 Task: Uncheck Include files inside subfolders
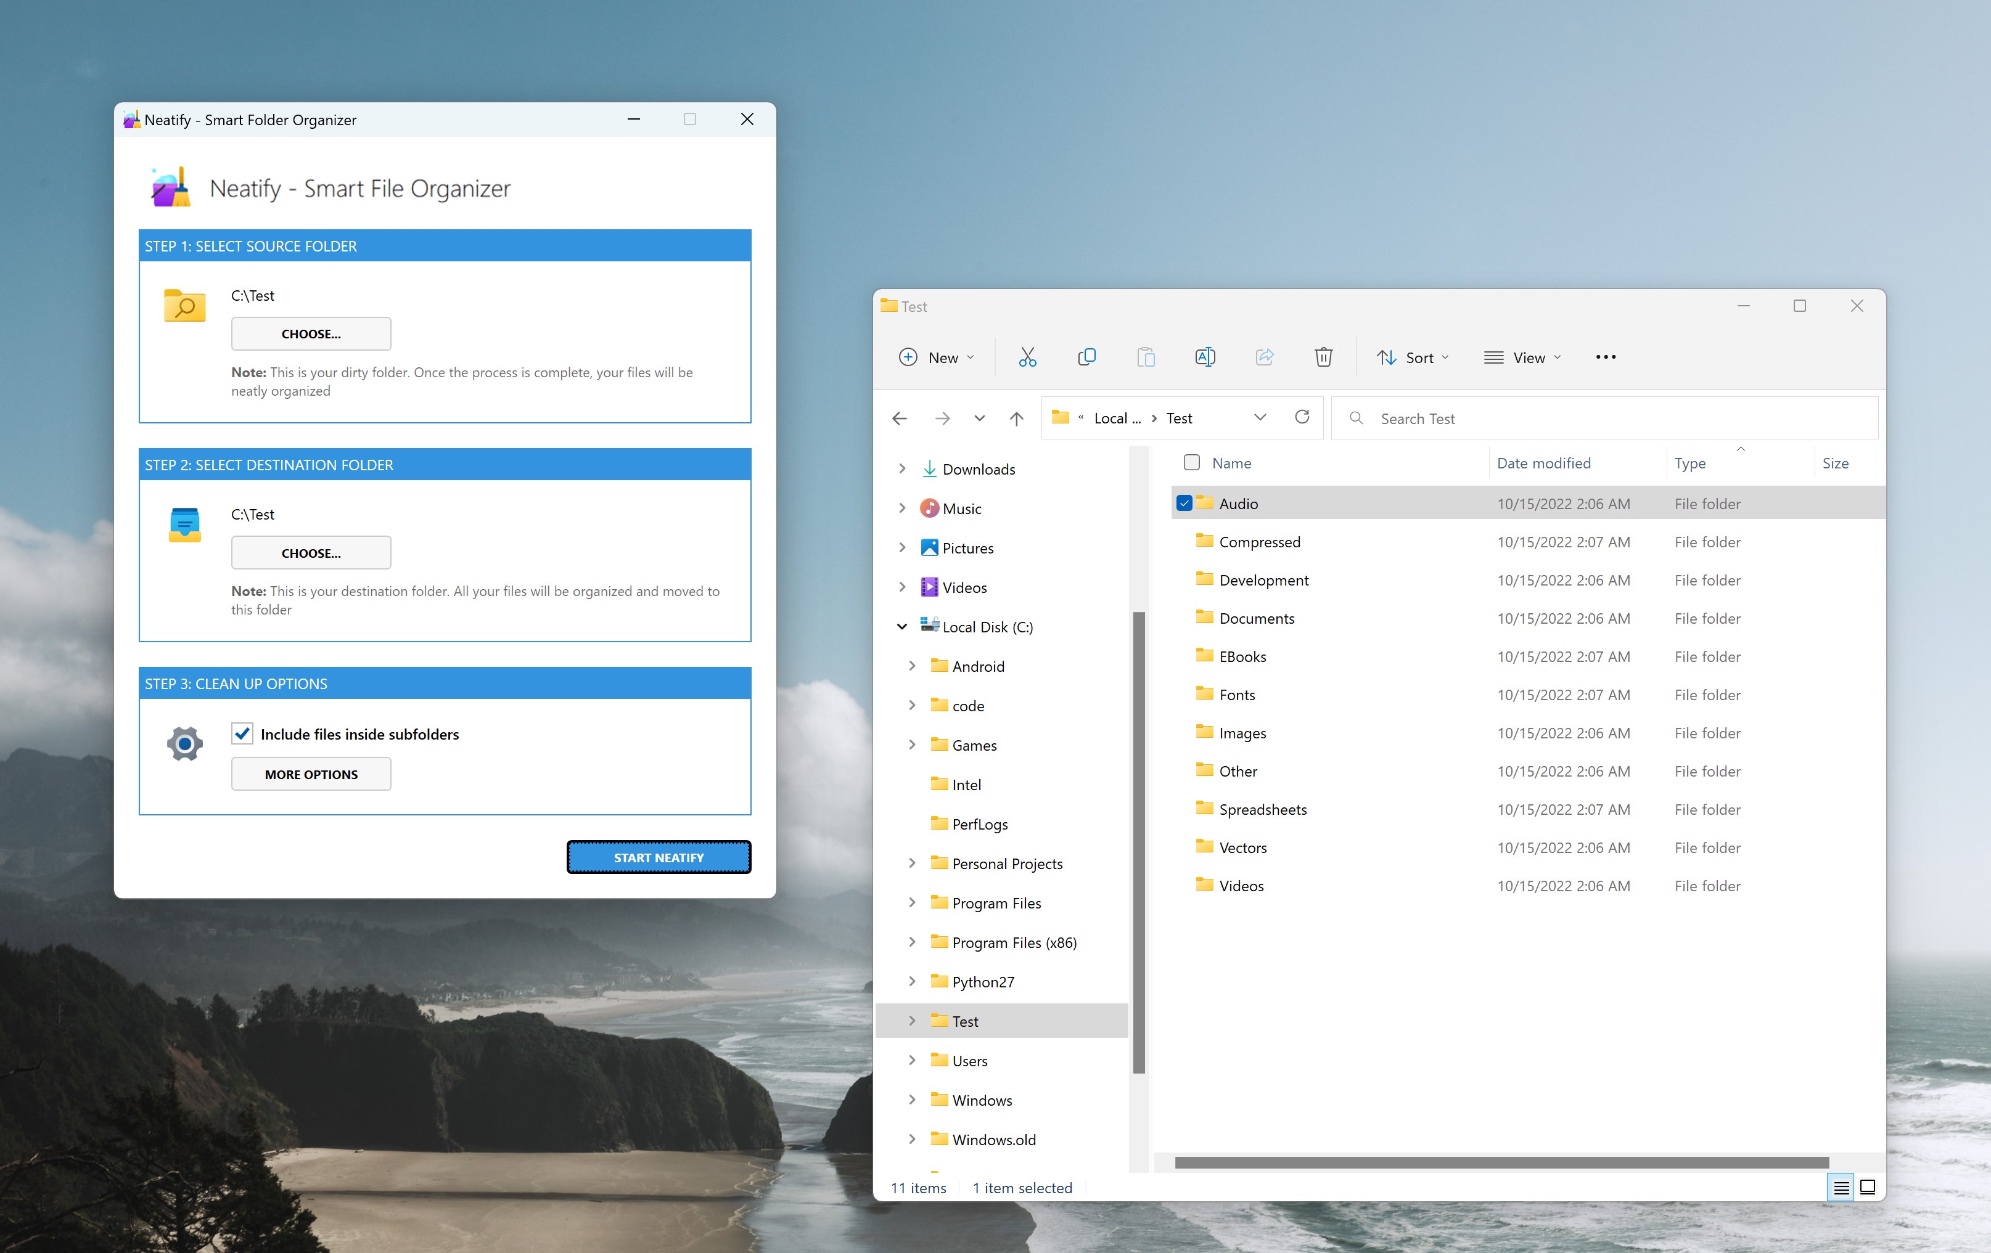242,734
